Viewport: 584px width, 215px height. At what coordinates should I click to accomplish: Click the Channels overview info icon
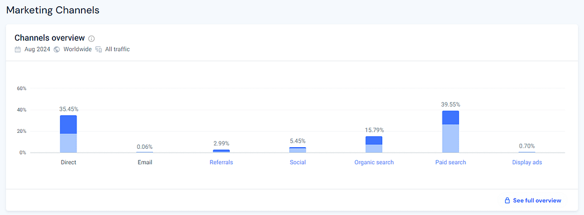pyautogui.click(x=92, y=38)
